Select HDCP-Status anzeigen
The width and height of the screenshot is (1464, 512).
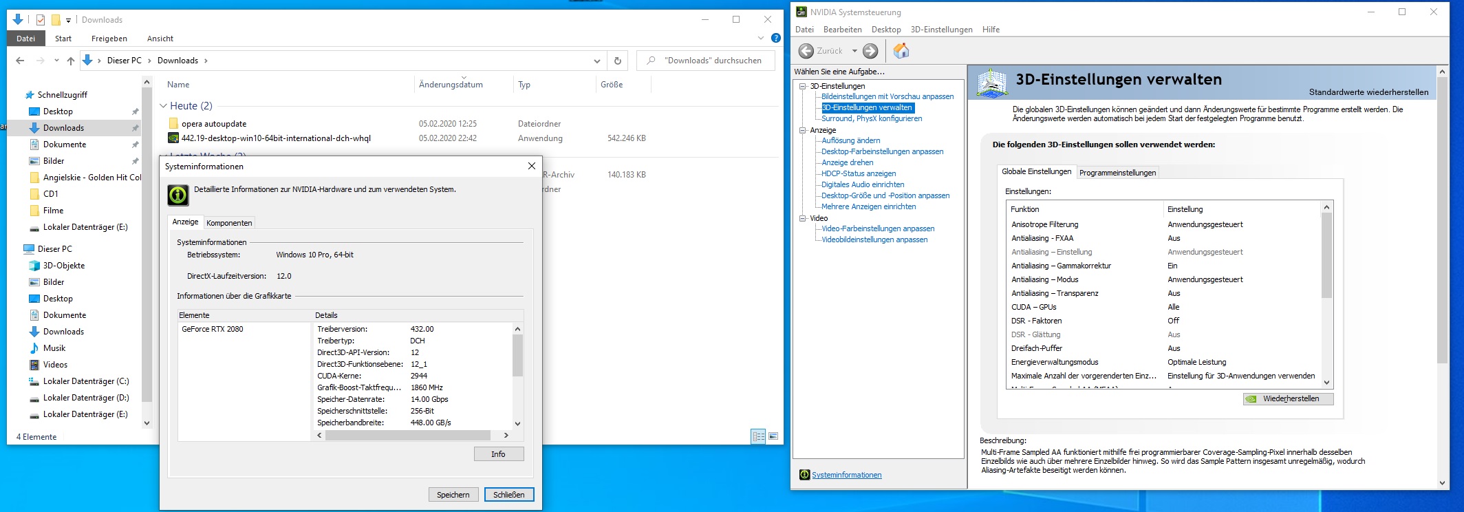point(859,173)
